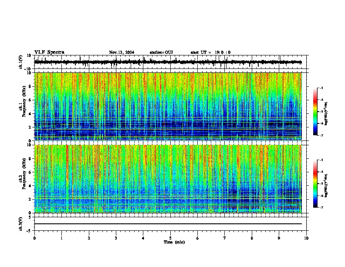Select the date text "Nov.12, 2024"
The height and width of the screenshot is (267, 345).
[x=122, y=52]
